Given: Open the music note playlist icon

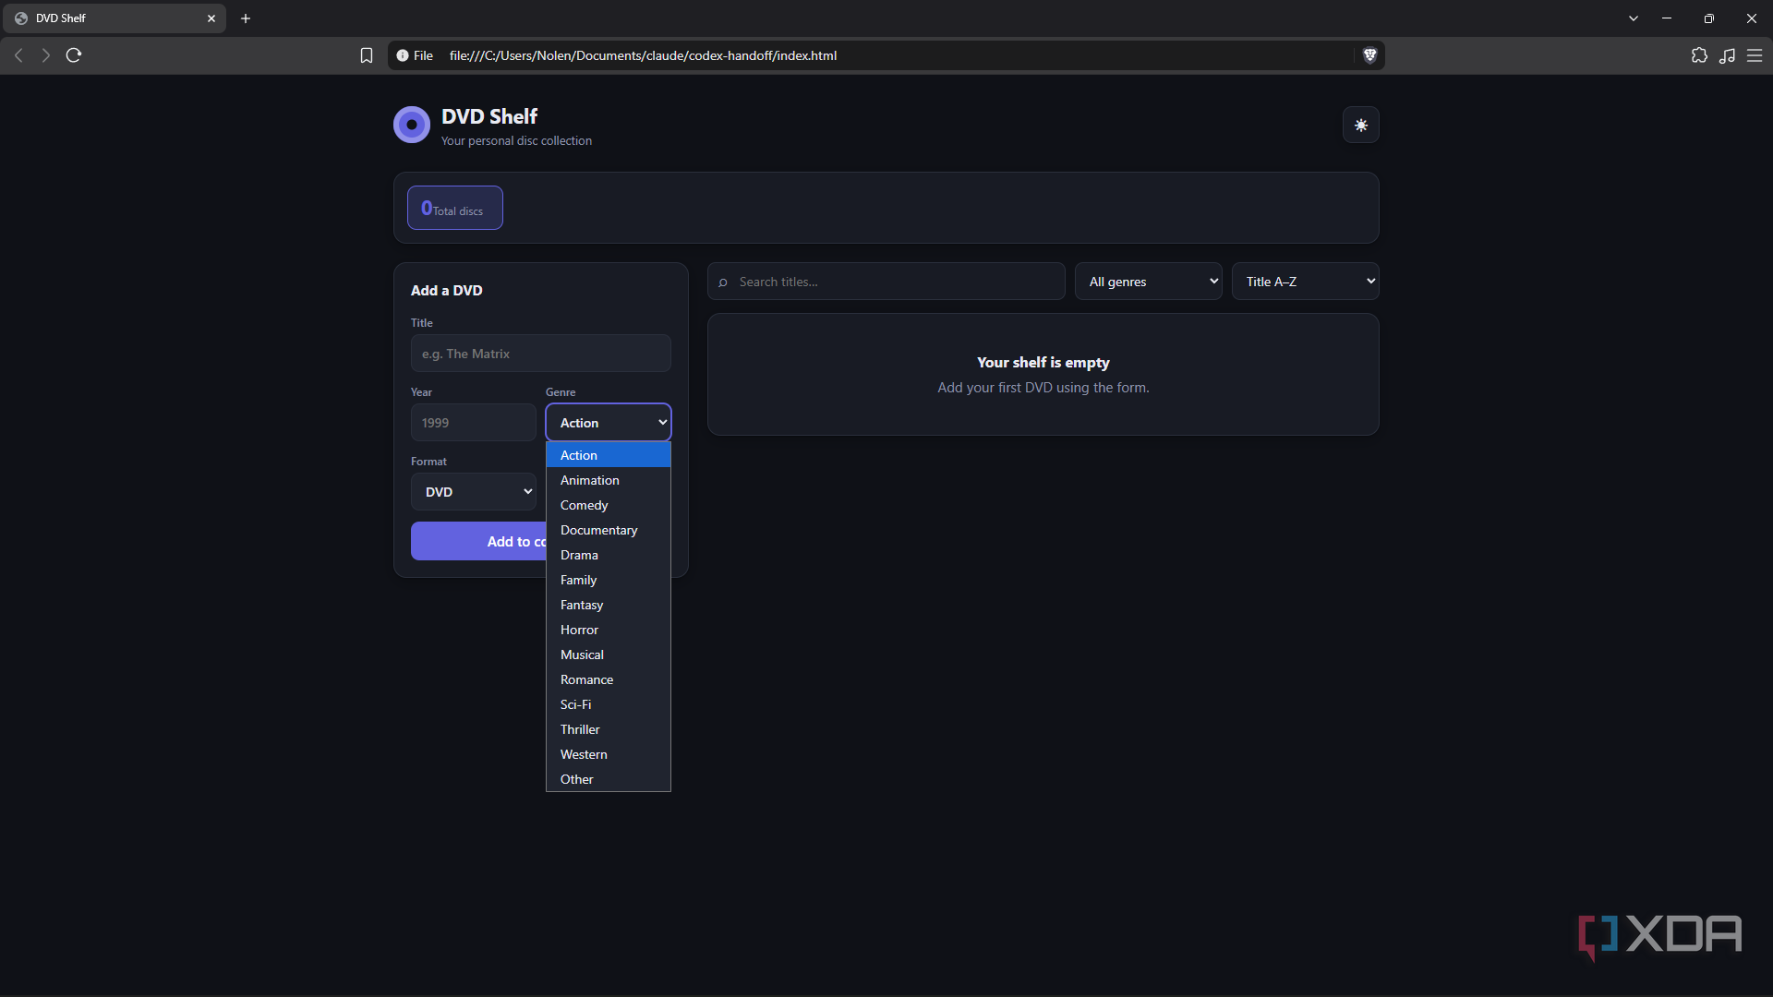Looking at the screenshot, I should coord(1727,55).
